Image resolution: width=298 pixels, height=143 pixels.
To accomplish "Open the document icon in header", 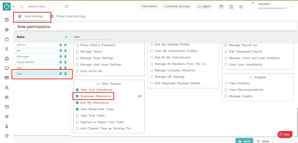I will [x=231, y=6].
